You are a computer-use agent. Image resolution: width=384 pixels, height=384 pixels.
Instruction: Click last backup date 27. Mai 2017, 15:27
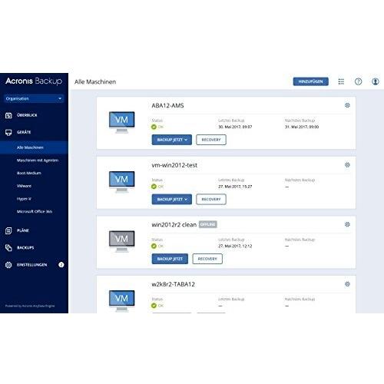[235, 187]
